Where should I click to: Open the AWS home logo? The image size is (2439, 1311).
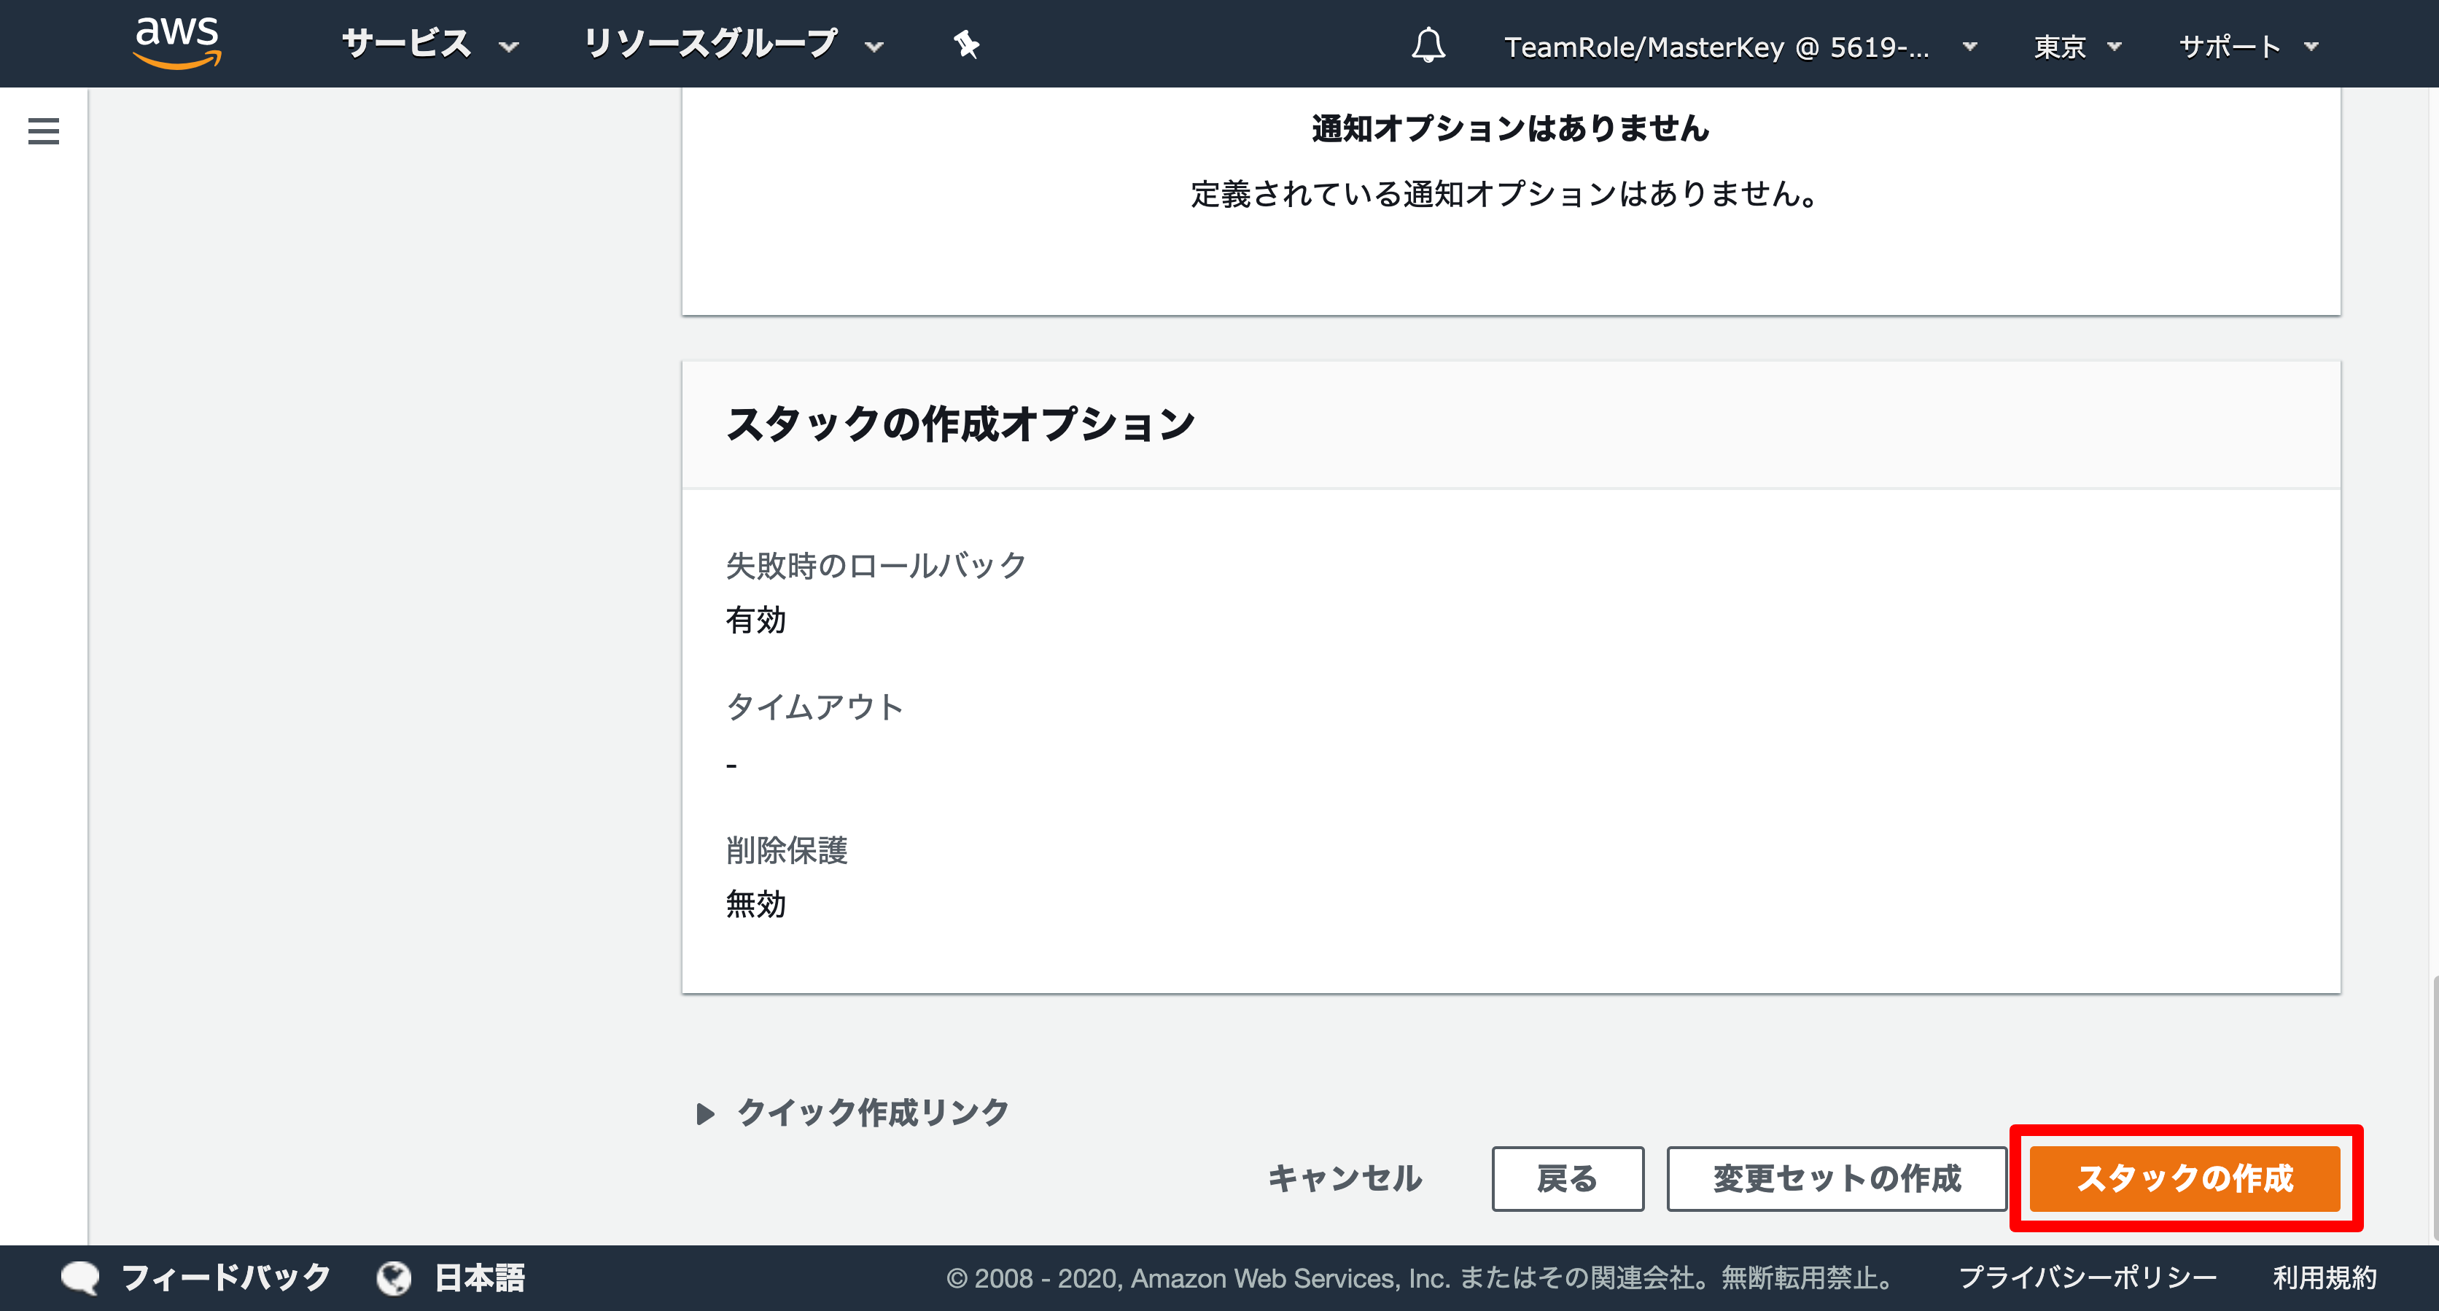tap(177, 44)
